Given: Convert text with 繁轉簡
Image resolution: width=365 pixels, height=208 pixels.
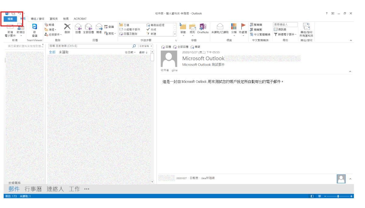Looking at the screenshot, I should pyautogui.click(x=258, y=25).
